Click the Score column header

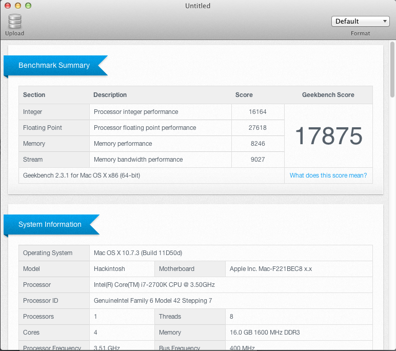coord(244,95)
